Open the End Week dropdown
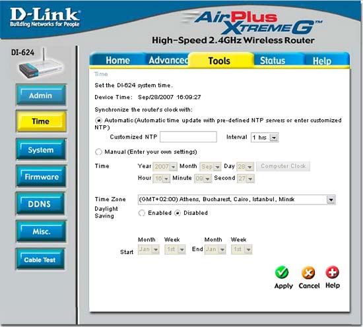This screenshot has width=363, height=327. coord(242,249)
